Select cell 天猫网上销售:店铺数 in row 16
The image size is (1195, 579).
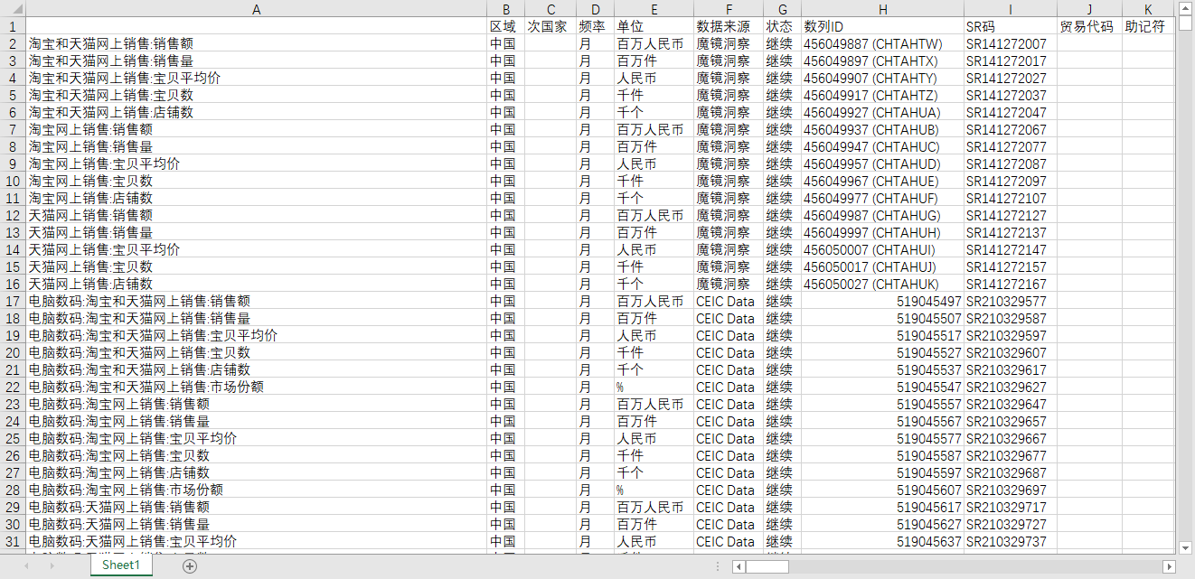256,284
